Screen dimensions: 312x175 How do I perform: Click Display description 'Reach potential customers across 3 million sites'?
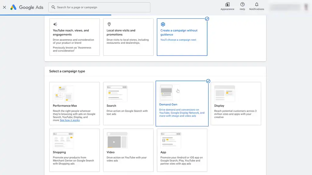pyautogui.click(x=235, y=114)
